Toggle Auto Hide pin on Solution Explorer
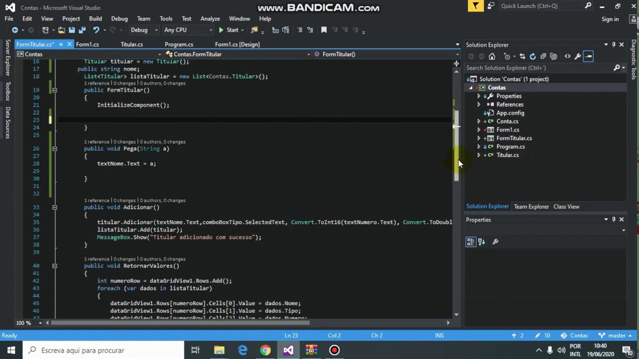This screenshot has width=639, height=359. pyautogui.click(x=614, y=45)
